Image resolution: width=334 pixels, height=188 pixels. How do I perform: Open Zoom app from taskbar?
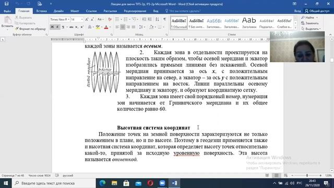pos(162,183)
